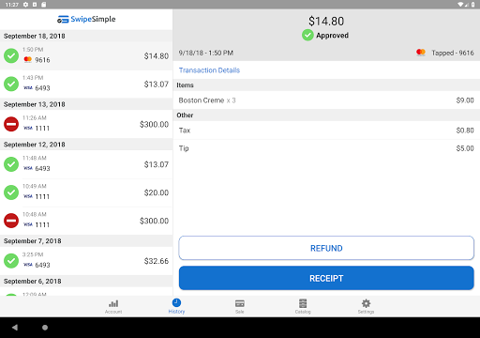Open the Account tab icon
The height and width of the screenshot is (338, 480).
113,303
